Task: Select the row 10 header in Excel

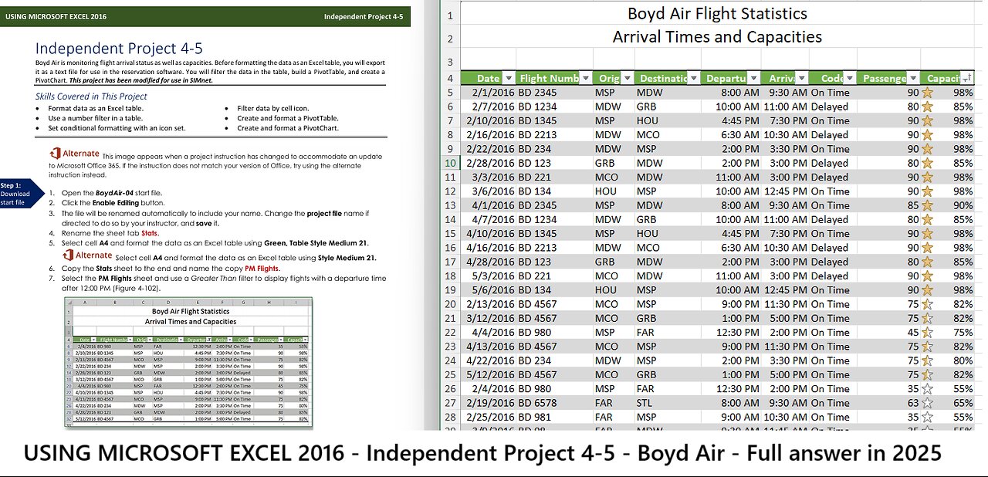Action: 450,163
